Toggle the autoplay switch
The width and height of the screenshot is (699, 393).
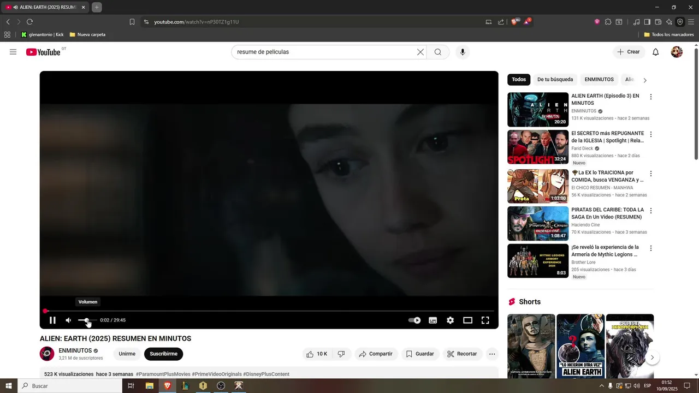pyautogui.click(x=414, y=320)
